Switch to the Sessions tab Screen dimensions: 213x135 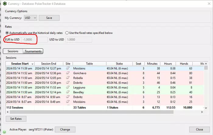click(x=13, y=51)
